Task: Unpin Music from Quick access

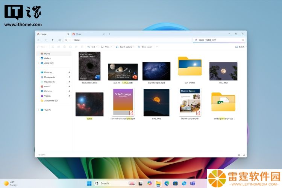Action: point(69,86)
